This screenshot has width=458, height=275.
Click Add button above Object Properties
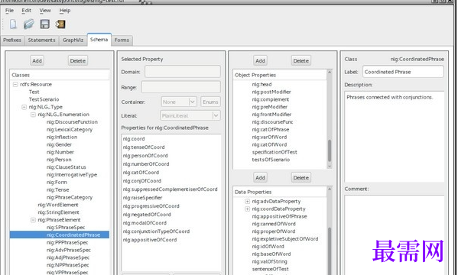click(x=260, y=60)
